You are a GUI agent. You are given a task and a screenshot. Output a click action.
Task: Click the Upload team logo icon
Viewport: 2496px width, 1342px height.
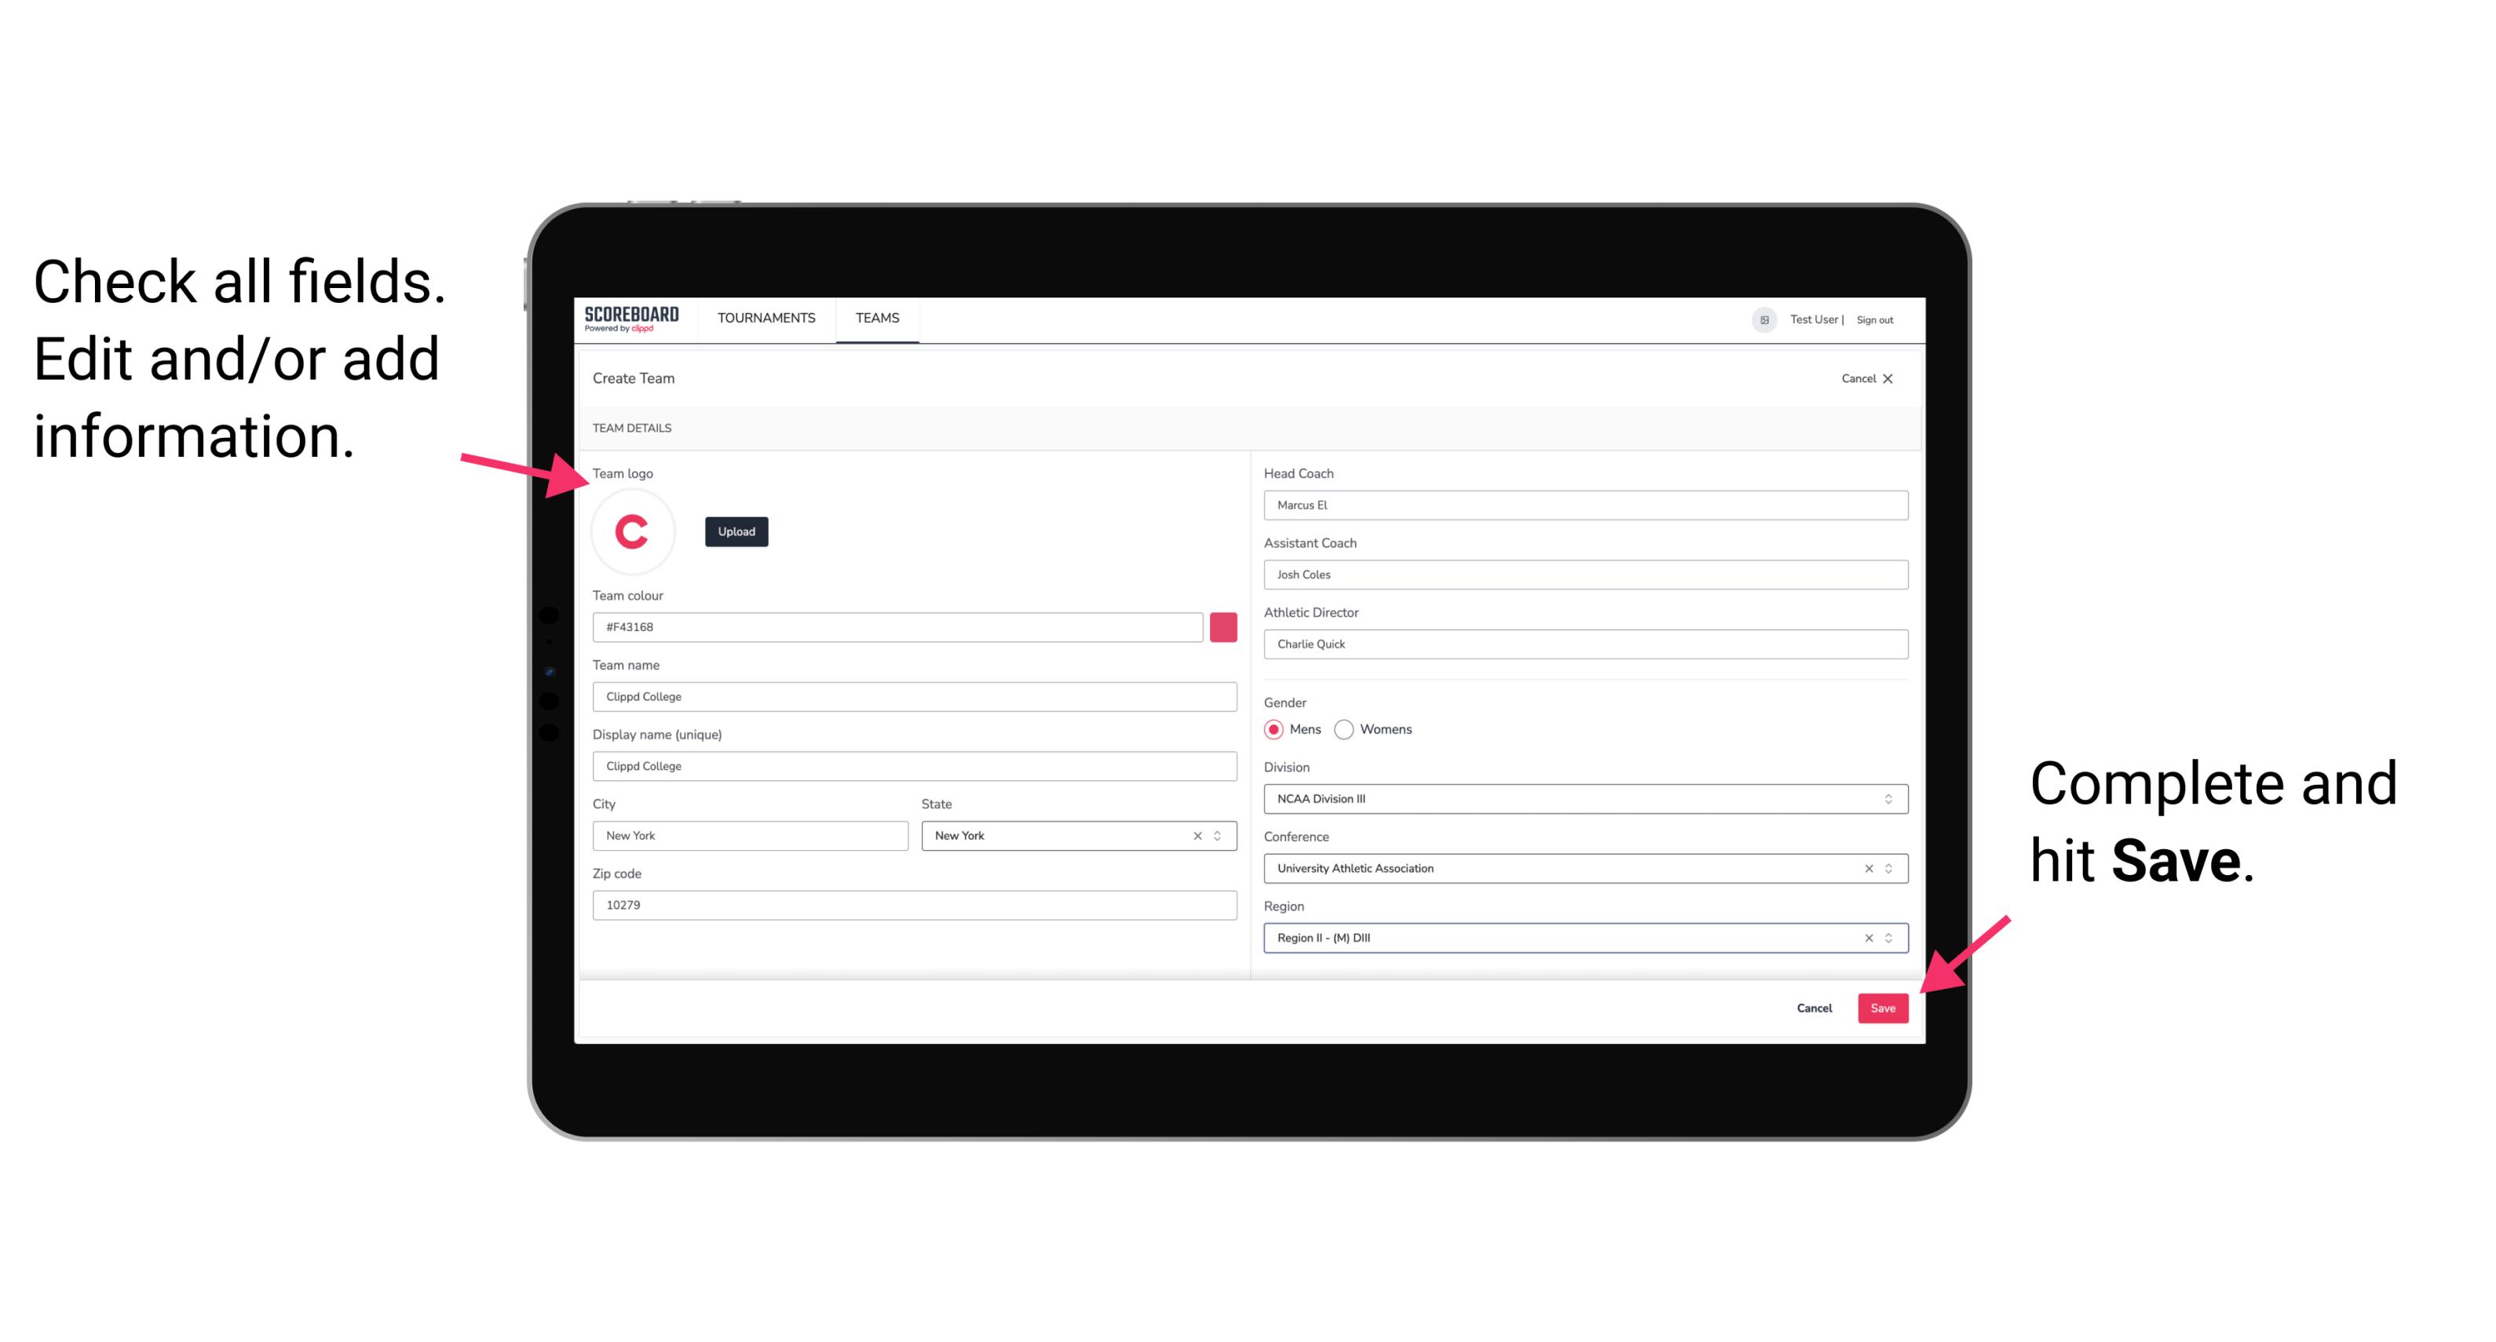[x=734, y=532]
